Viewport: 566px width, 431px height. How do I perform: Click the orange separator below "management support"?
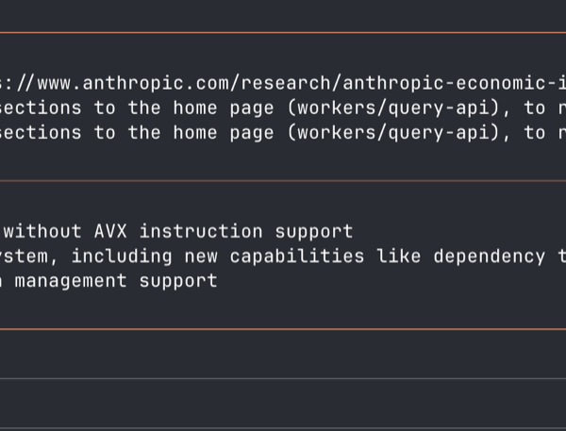click(283, 329)
